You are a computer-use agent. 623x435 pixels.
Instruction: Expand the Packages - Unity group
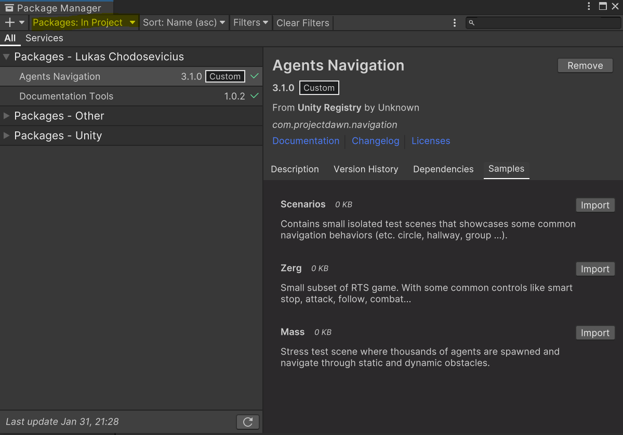pyautogui.click(x=6, y=135)
